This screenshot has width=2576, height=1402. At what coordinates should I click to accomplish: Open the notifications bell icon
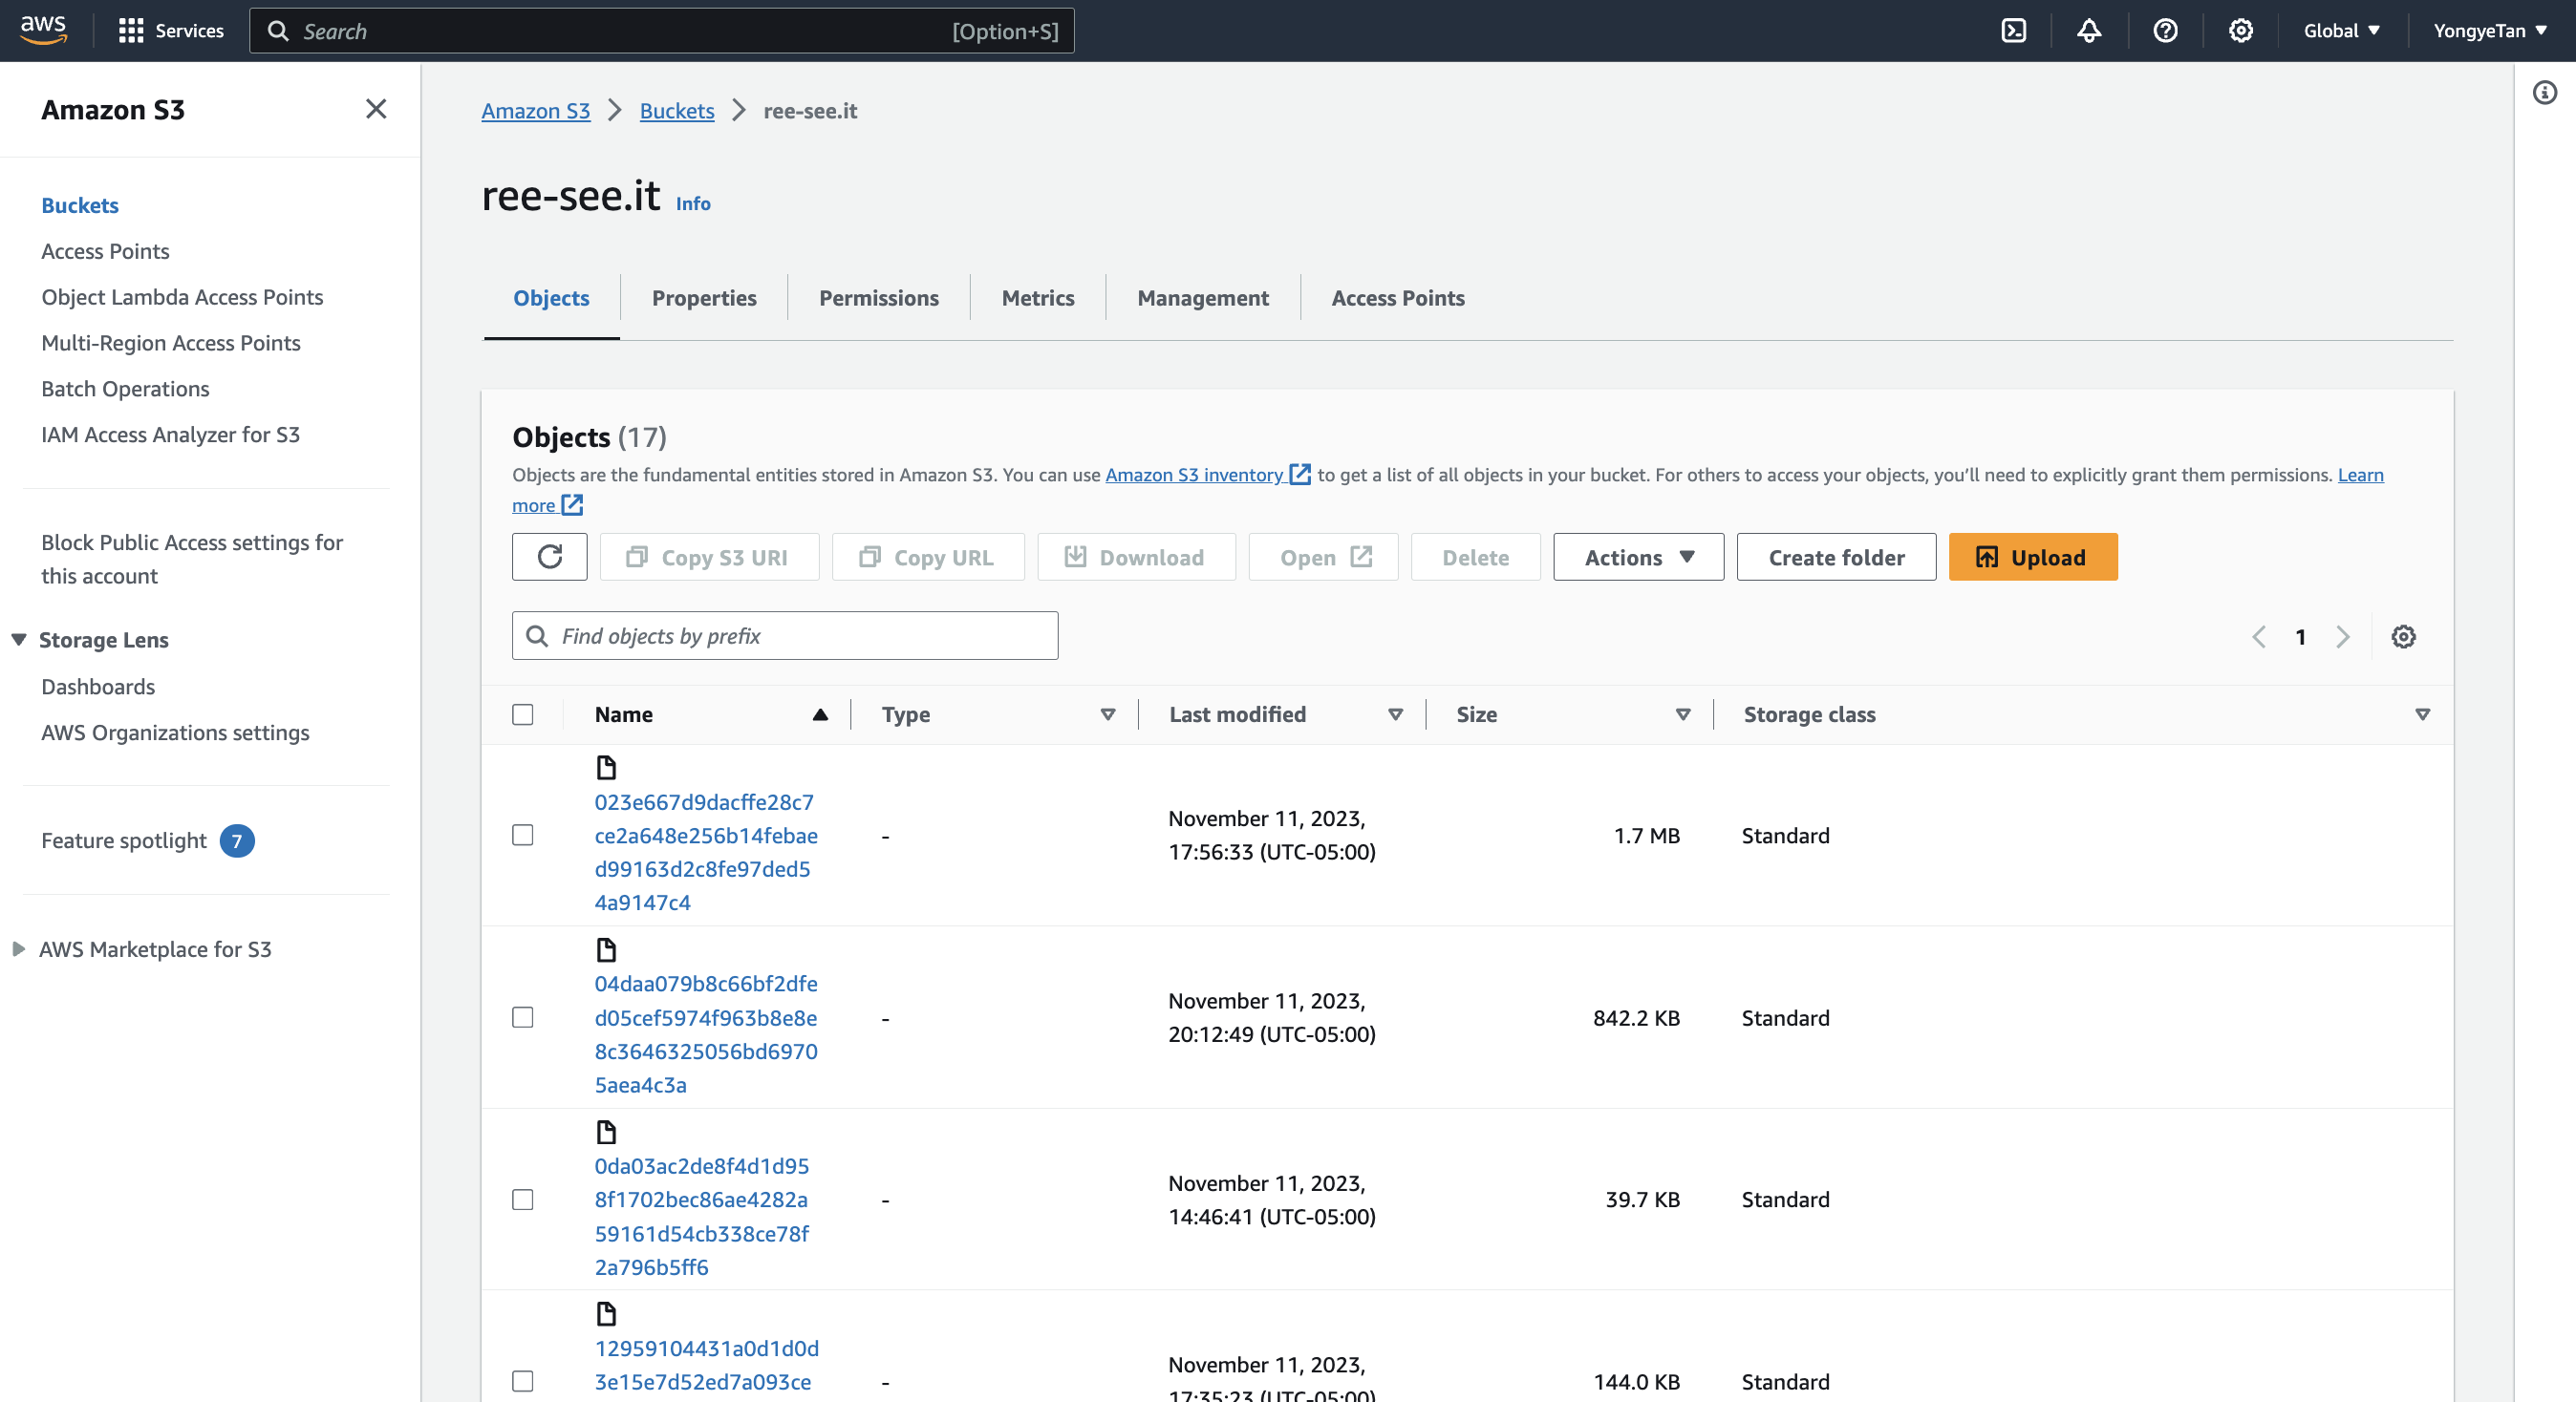[2089, 31]
